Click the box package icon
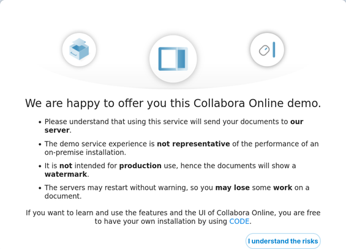Viewport: 346px width, 249px height. click(79, 50)
